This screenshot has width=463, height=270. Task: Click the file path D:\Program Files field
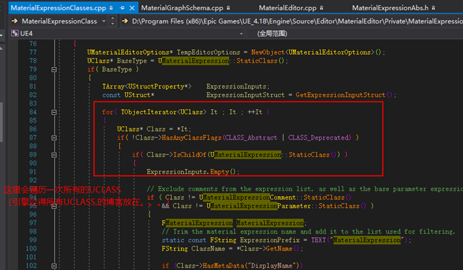(298, 21)
